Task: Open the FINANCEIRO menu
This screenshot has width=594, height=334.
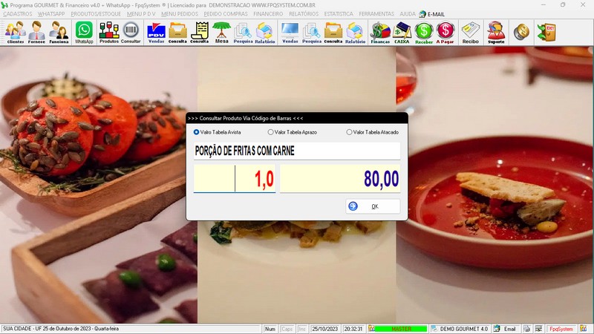Action: 268,13
